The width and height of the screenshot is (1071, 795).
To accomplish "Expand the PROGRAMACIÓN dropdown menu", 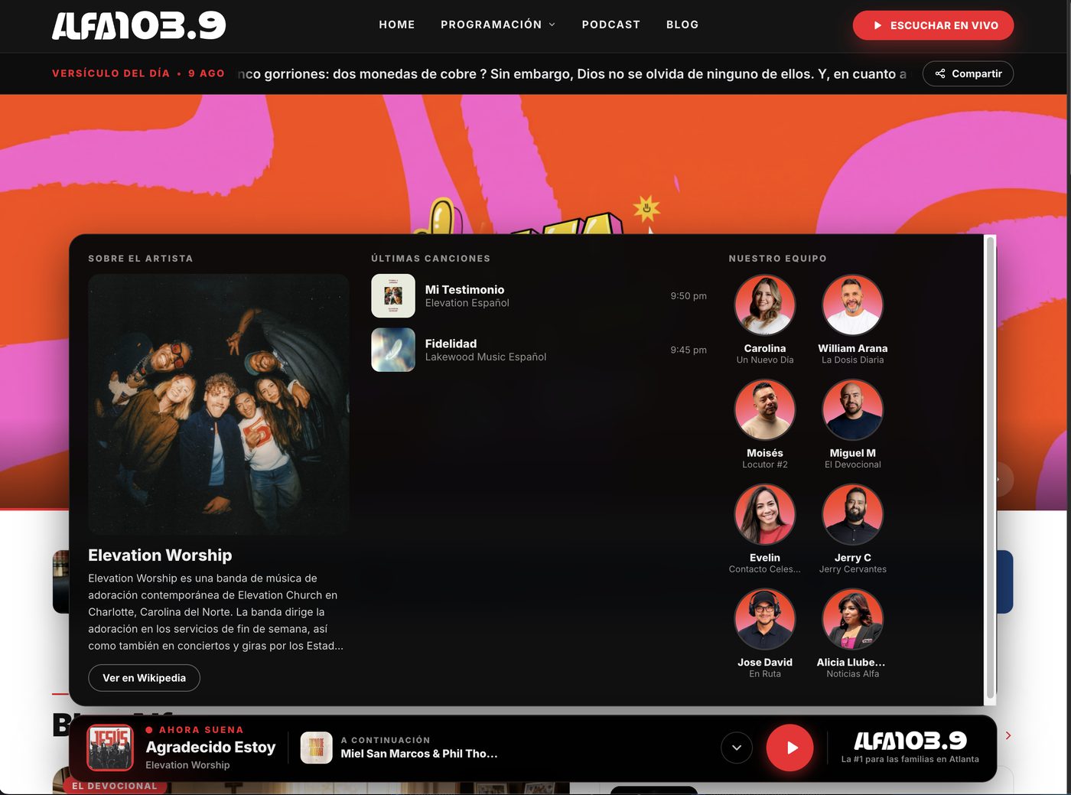I will 498,24.
